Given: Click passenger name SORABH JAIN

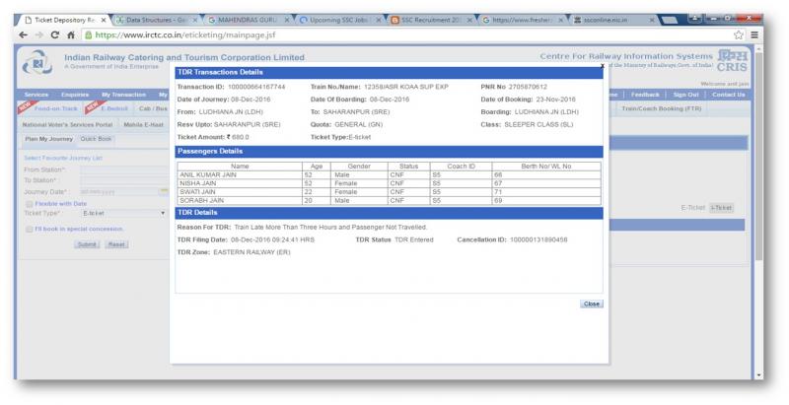Looking at the screenshot, I should click(x=201, y=200).
